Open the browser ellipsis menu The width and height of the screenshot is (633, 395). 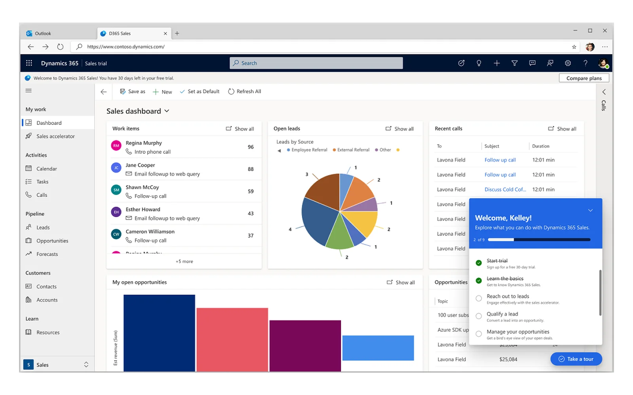coord(605,47)
